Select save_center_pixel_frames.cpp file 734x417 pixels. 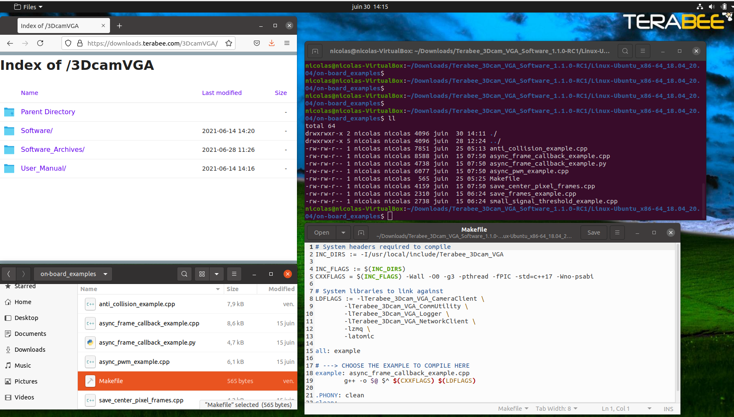point(187,400)
